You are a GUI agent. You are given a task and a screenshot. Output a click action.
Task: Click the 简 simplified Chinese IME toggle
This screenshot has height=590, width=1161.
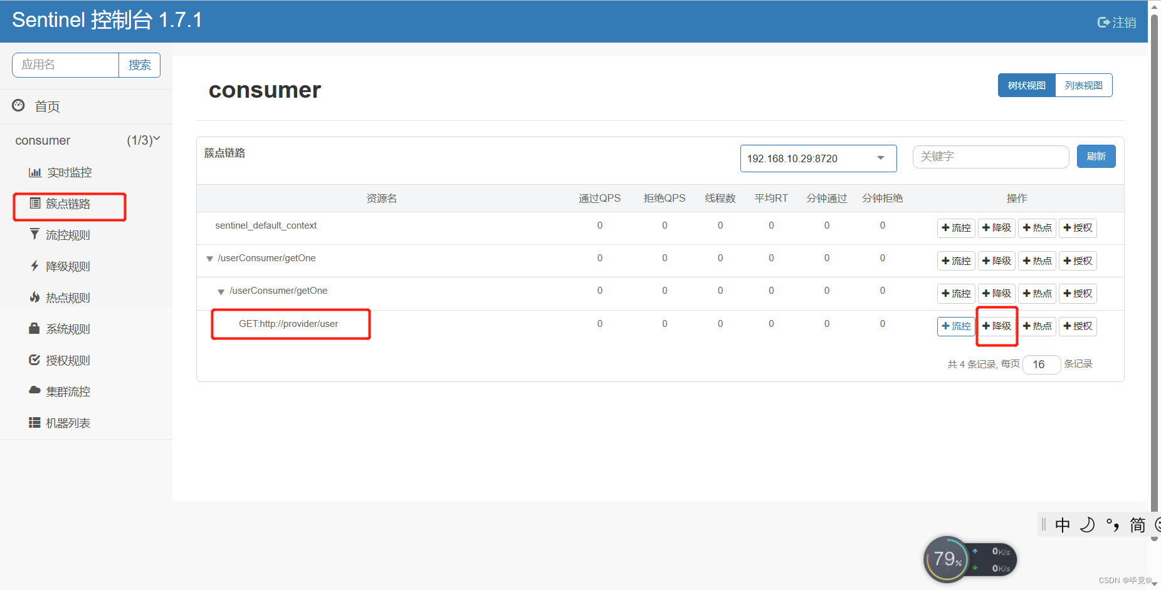point(1137,525)
